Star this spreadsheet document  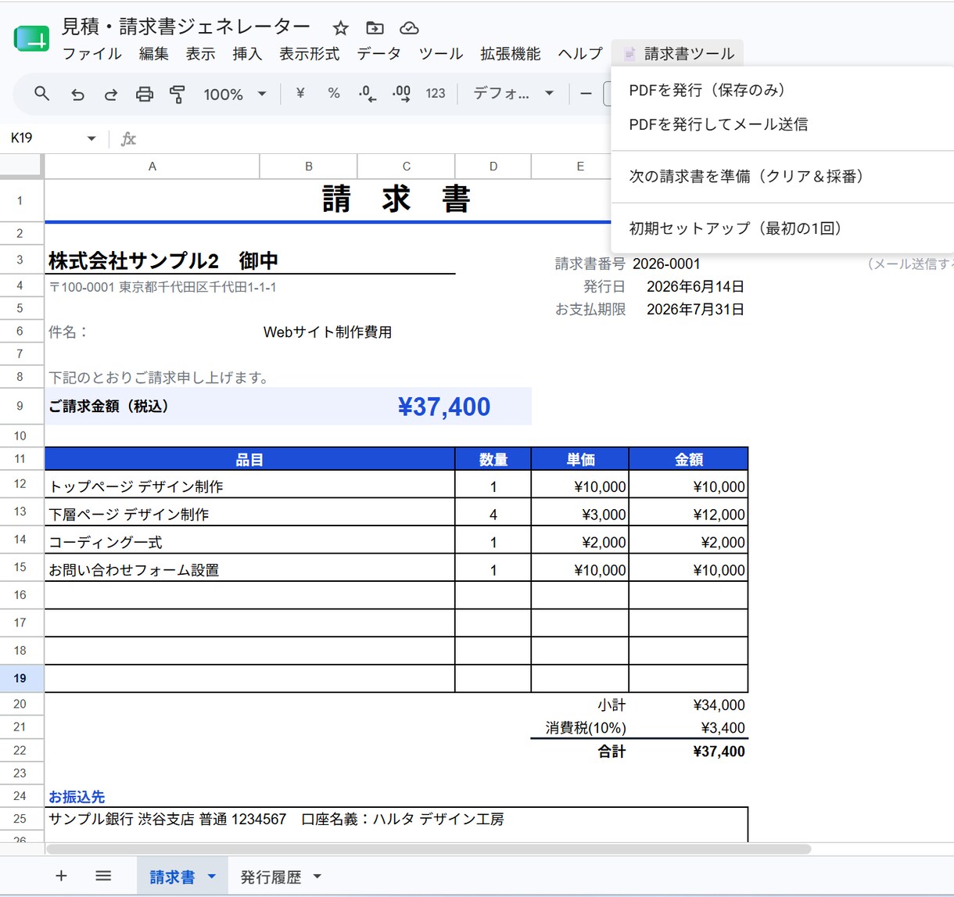[340, 28]
